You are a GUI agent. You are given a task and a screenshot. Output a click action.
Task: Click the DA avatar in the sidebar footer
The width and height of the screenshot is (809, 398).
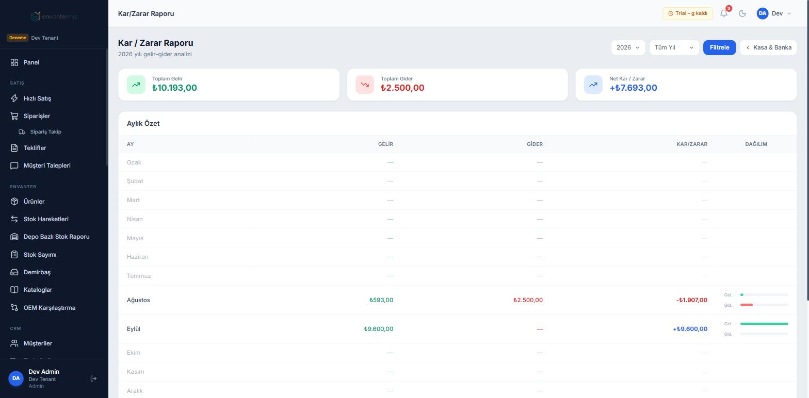point(16,378)
